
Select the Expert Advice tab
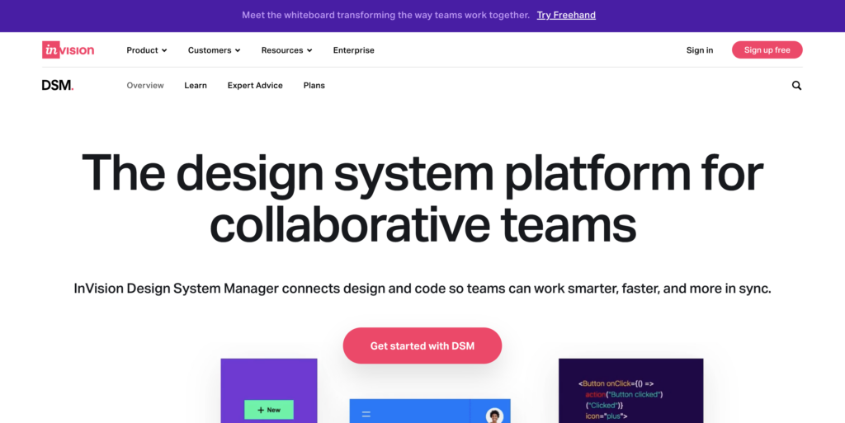pyautogui.click(x=255, y=86)
